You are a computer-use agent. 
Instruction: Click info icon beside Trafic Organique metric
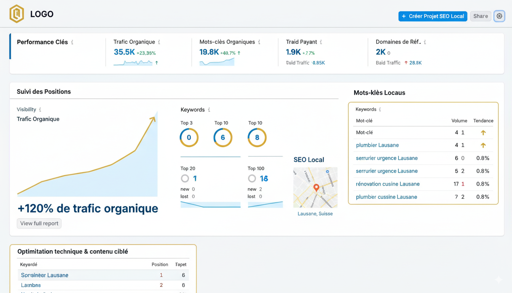(x=159, y=42)
